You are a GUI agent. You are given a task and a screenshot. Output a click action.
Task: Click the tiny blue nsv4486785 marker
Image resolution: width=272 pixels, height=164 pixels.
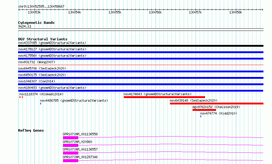pos(41,104)
